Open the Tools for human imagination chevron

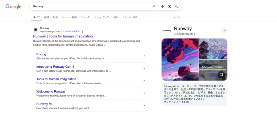144,81
